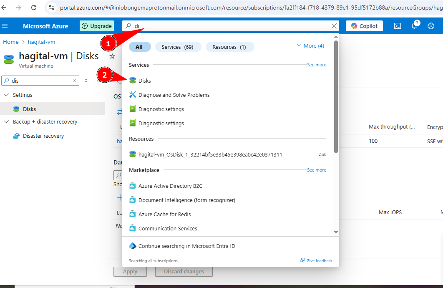Click See more next to Marketplace
Image resolution: width=443 pixels, height=288 pixels.
click(317, 170)
